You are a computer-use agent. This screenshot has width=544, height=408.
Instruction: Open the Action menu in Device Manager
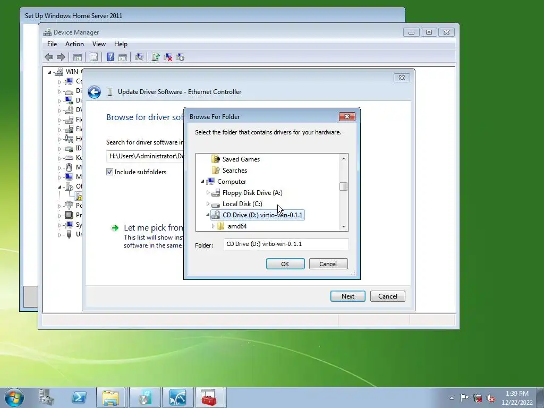74,44
